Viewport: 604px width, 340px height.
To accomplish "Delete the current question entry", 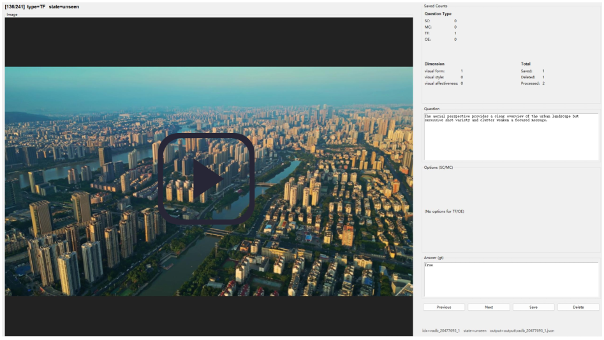I will click(578, 307).
